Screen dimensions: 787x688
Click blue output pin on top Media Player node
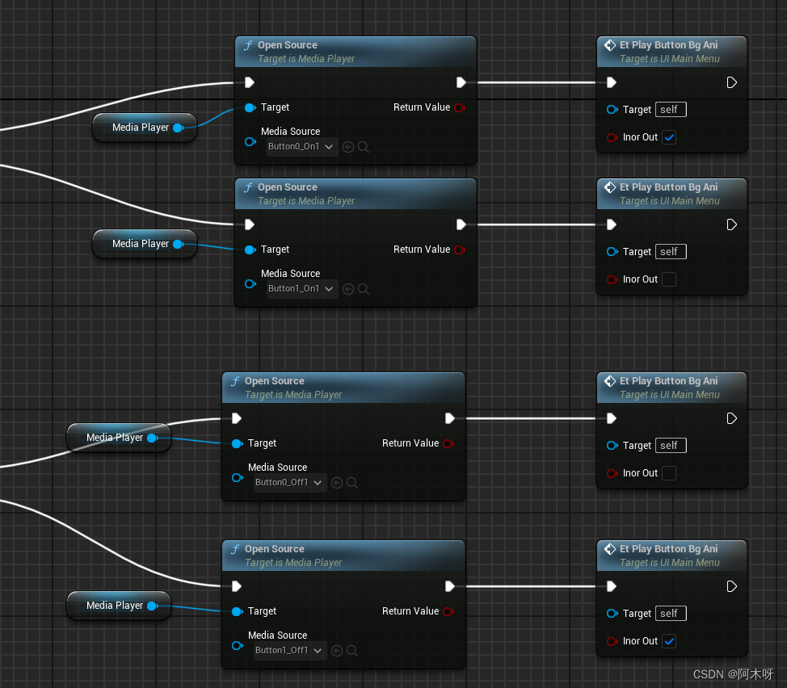coord(179,127)
